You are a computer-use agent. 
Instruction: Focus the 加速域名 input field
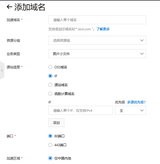[97, 20]
